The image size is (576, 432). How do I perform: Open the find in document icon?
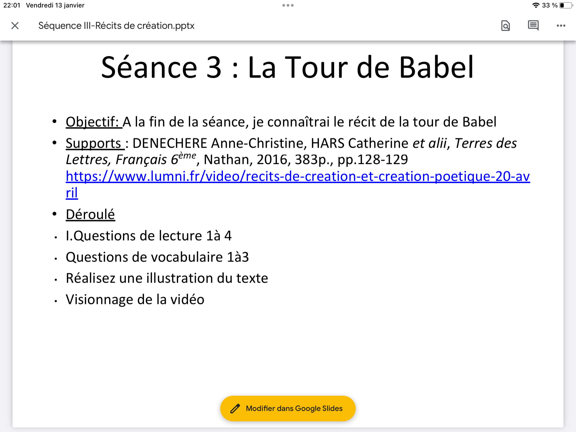pyautogui.click(x=505, y=26)
